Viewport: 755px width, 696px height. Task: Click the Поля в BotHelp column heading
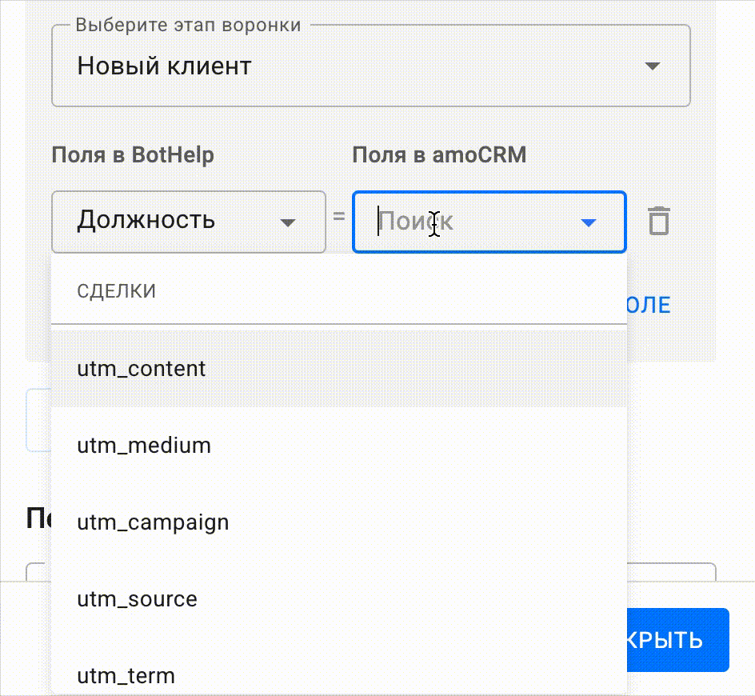click(x=133, y=154)
